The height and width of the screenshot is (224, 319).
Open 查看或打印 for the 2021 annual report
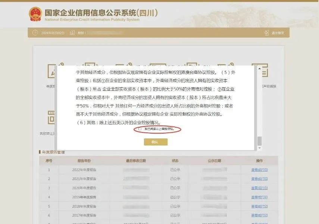[259, 179]
